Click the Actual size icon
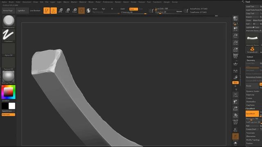Screen dimensions: 262x147 point(235,42)
